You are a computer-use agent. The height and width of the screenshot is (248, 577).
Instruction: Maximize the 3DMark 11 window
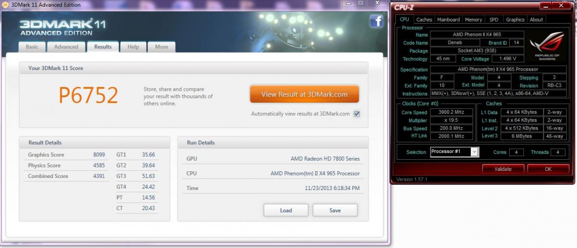[360, 3]
